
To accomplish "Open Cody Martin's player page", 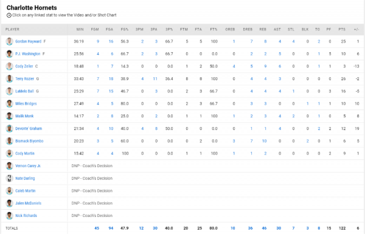I will pos(25,154).
